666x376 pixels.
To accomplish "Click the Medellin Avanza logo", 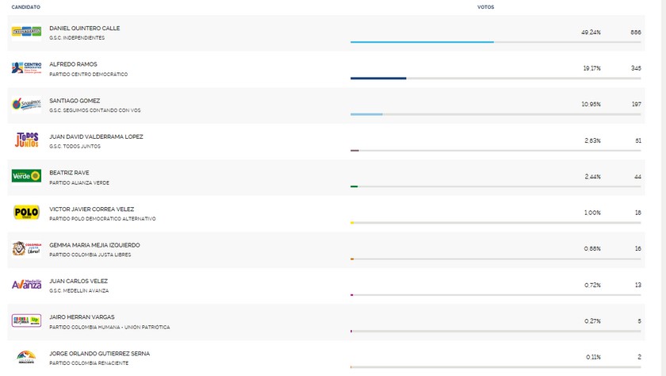I will coord(26,285).
